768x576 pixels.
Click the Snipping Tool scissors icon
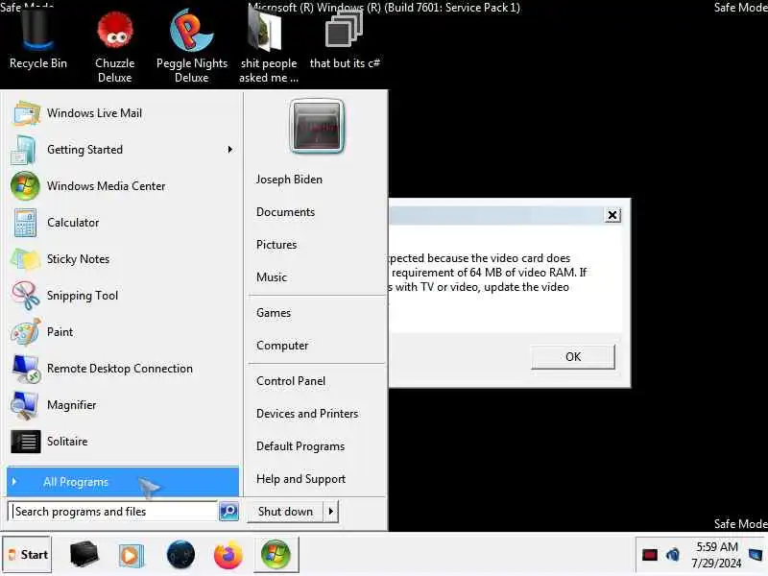pyautogui.click(x=26, y=296)
